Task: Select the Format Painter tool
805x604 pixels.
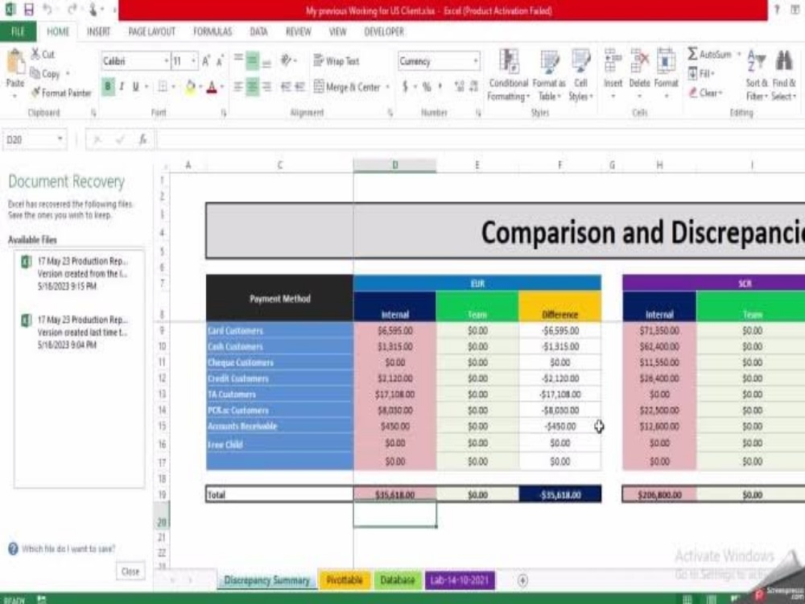Action: pyautogui.click(x=60, y=93)
